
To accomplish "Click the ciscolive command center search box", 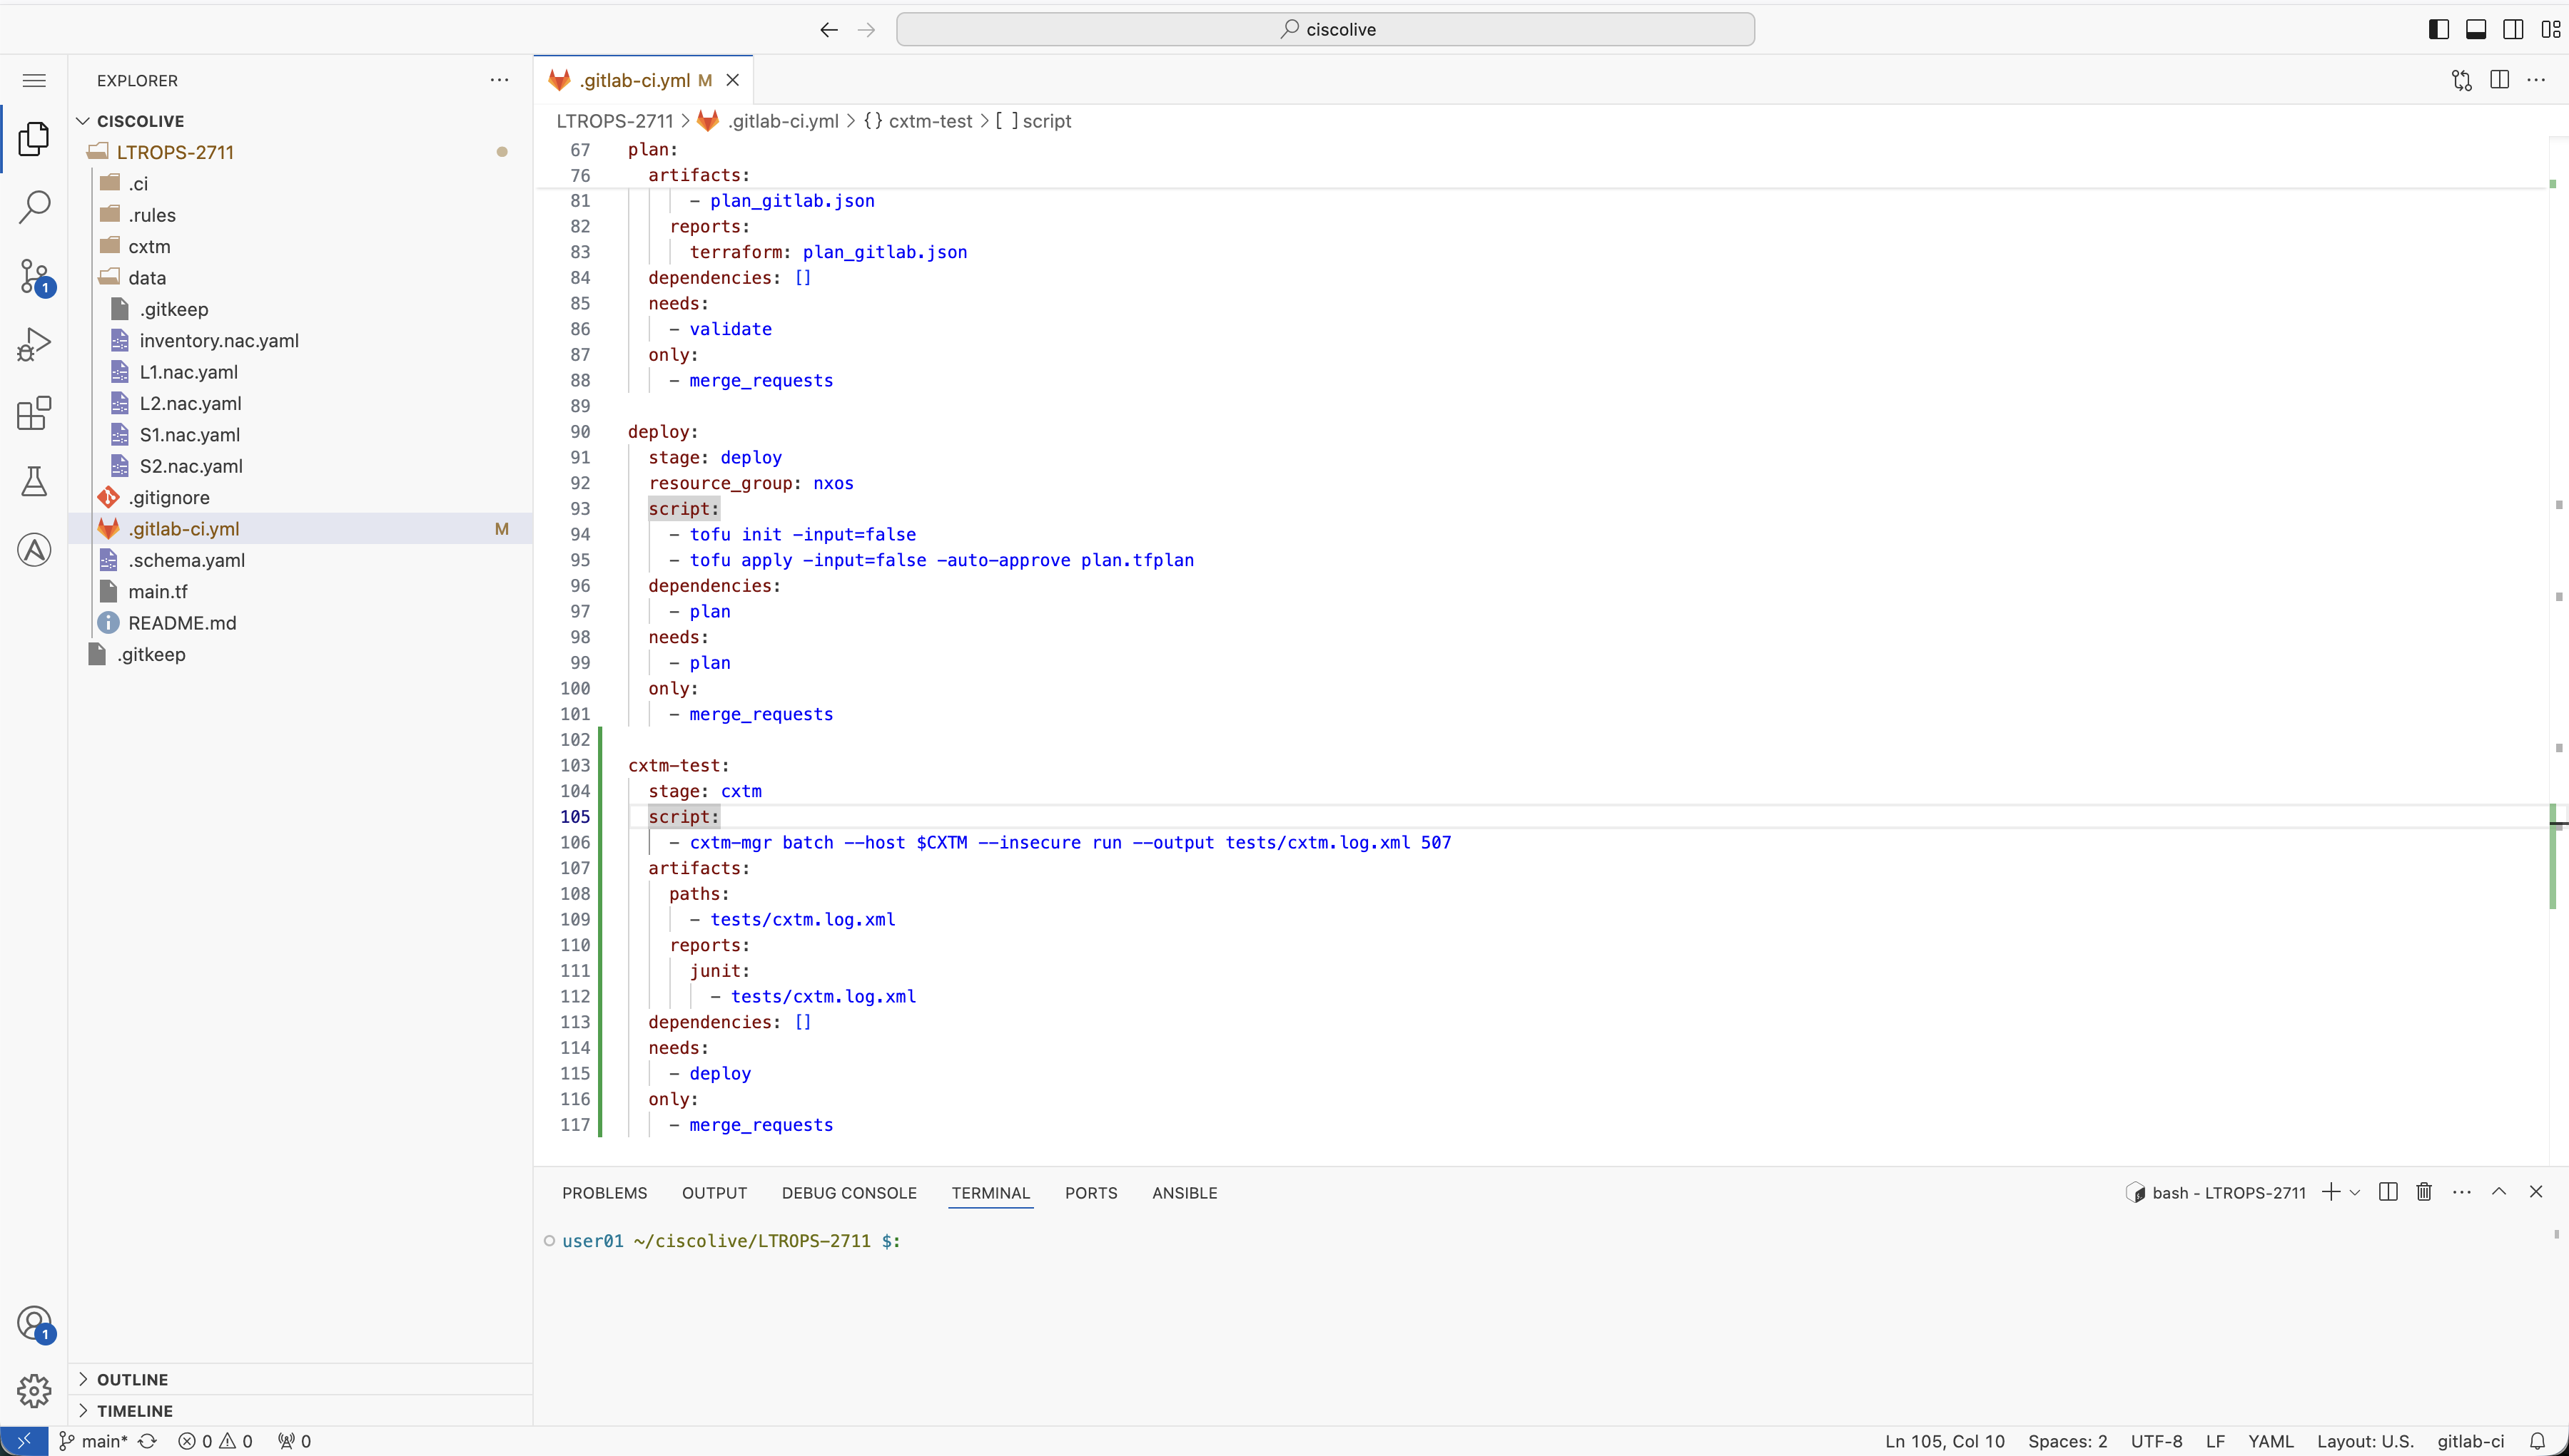I will [x=1325, y=29].
